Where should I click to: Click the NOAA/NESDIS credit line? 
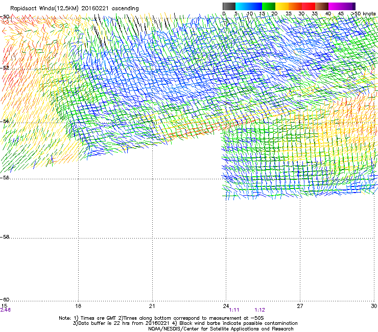coord(221,329)
